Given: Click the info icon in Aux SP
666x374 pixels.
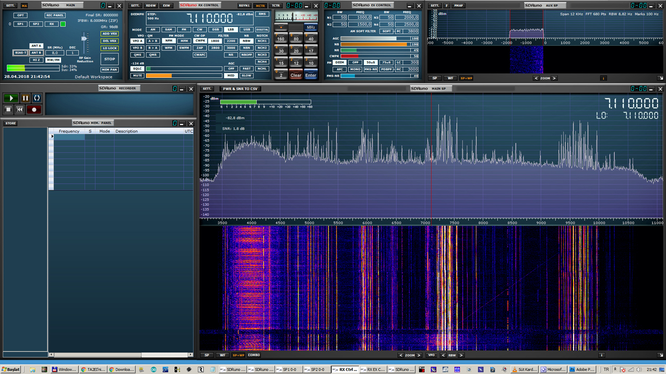Looking at the screenshot, I should coord(603,78).
